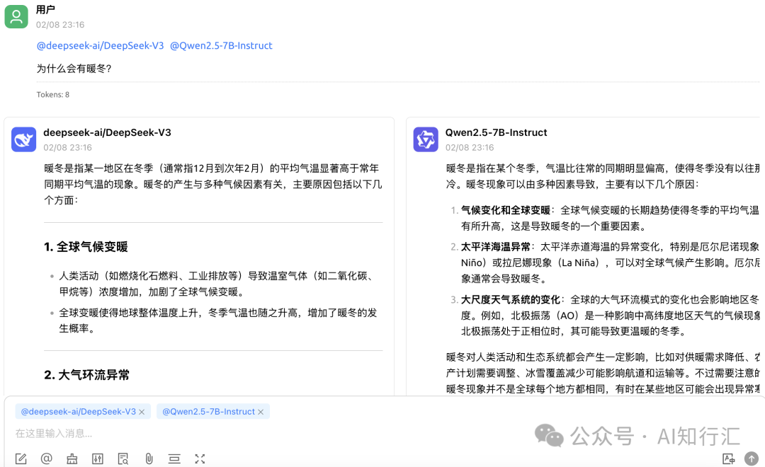Click the new topic pencil icon

coord(21,459)
